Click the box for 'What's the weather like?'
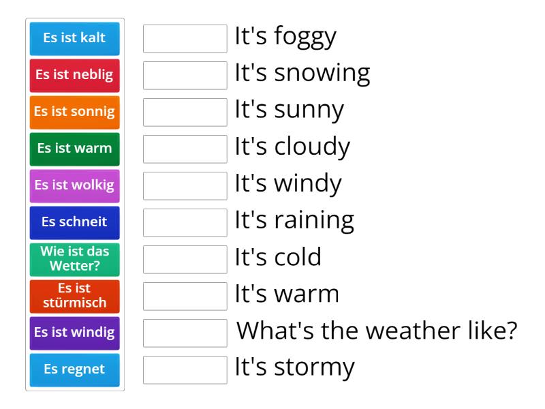This screenshot has height=409, width=545. point(185,333)
